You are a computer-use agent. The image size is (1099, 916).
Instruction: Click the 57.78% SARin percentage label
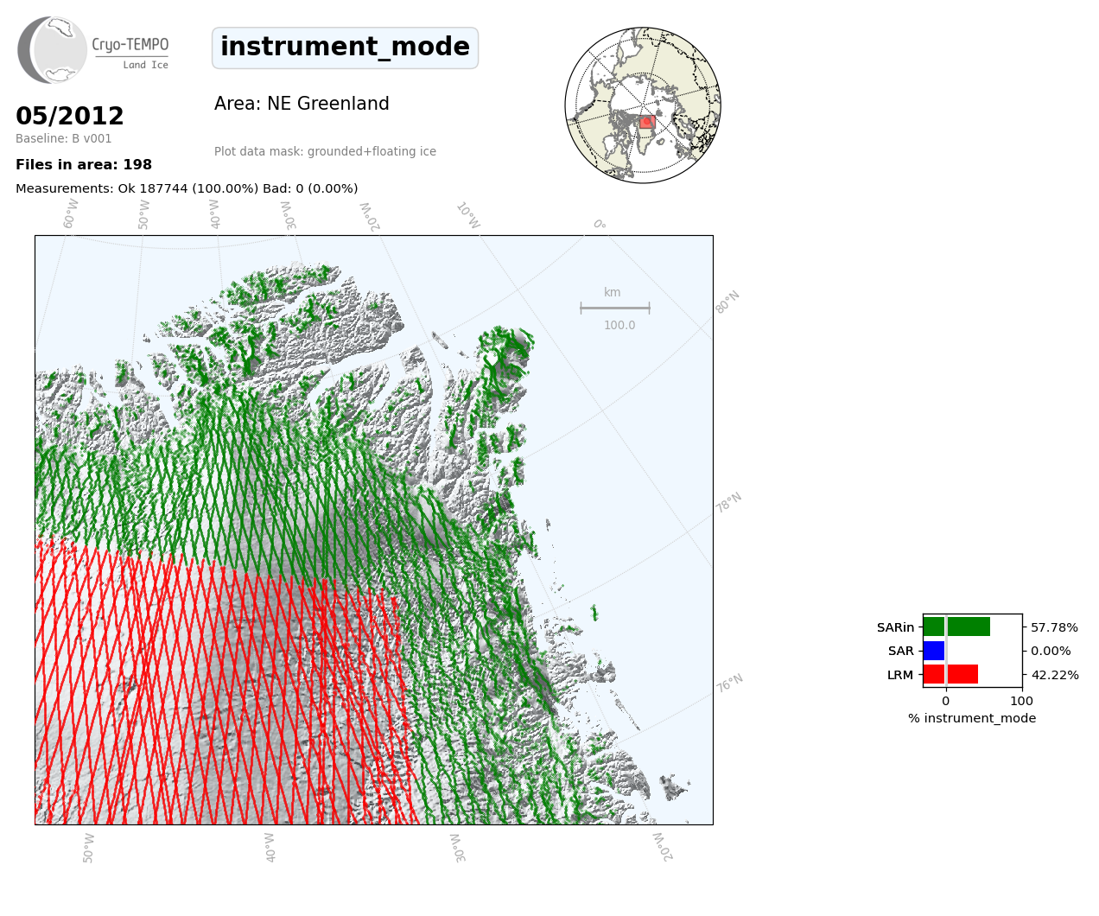coord(1054,627)
